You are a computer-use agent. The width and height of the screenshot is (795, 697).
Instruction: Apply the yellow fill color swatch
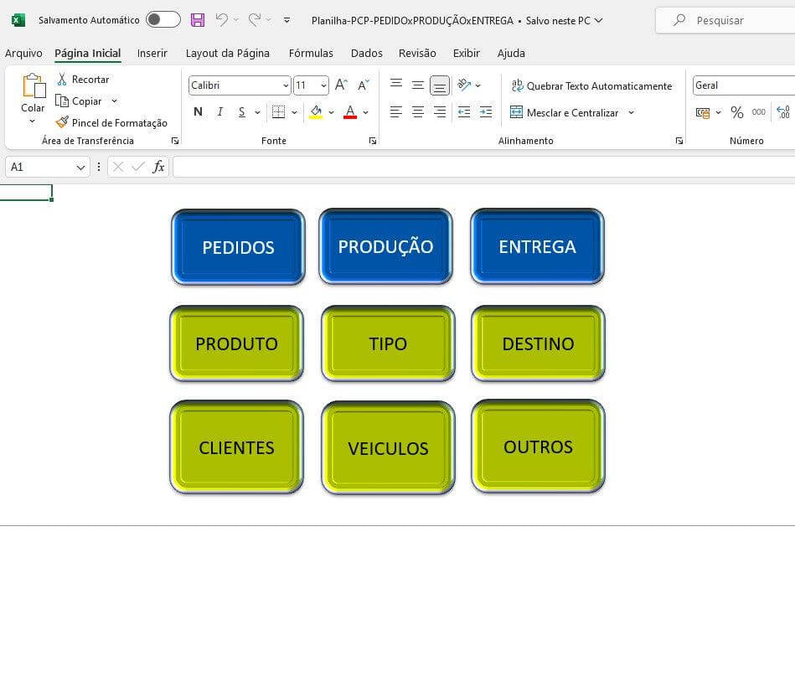pos(316,112)
